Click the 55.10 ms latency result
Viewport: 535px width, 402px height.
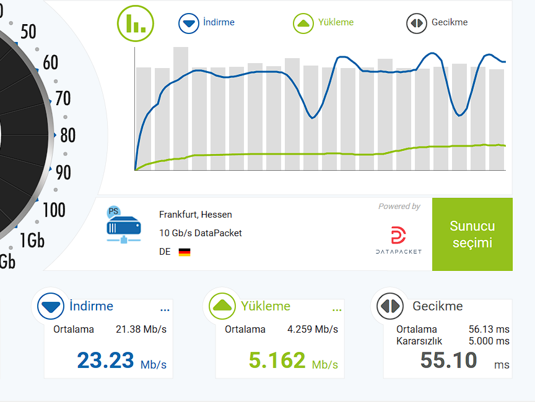click(x=465, y=361)
